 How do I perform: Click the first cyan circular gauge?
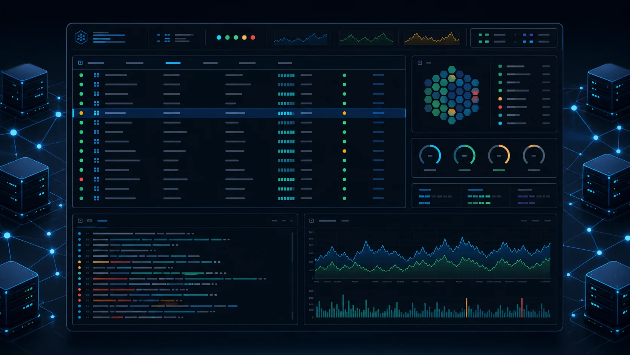coord(430,155)
